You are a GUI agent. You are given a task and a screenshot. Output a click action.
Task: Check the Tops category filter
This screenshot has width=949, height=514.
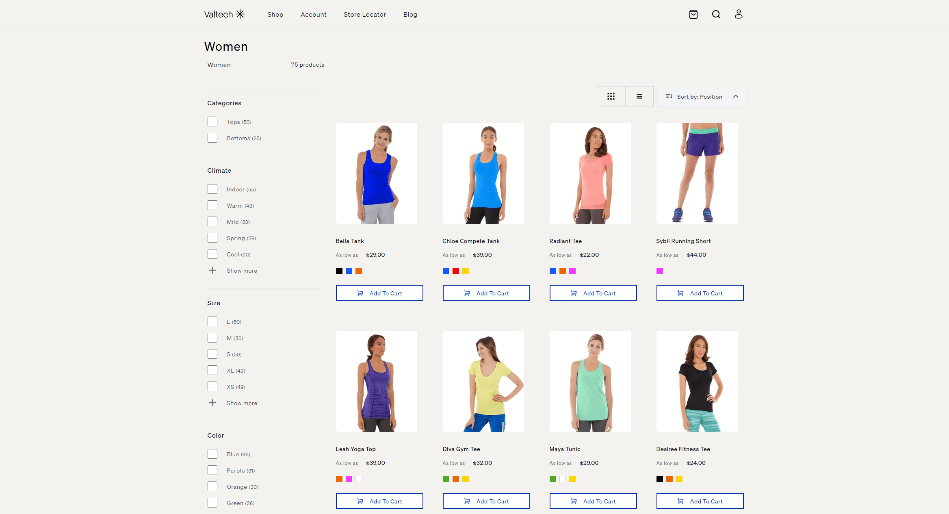click(212, 122)
